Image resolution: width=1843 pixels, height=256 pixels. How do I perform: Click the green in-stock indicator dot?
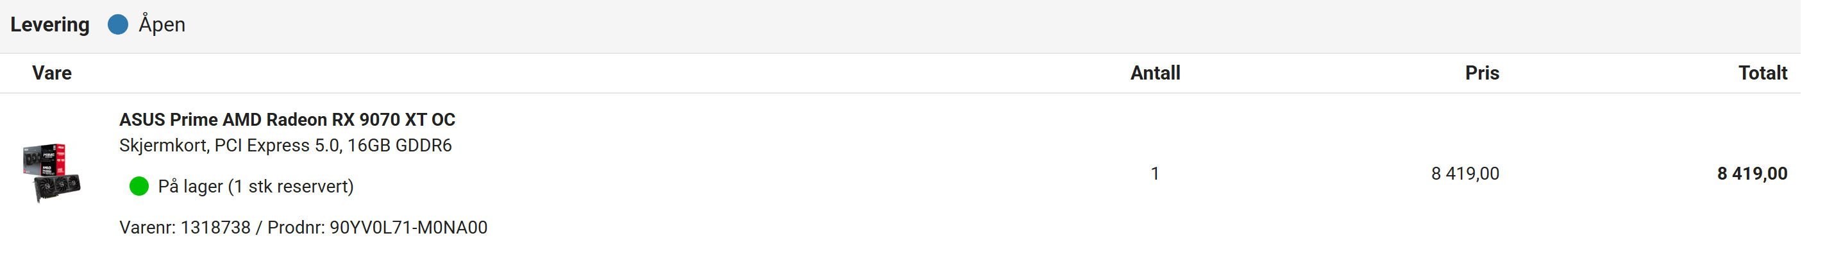point(139,187)
